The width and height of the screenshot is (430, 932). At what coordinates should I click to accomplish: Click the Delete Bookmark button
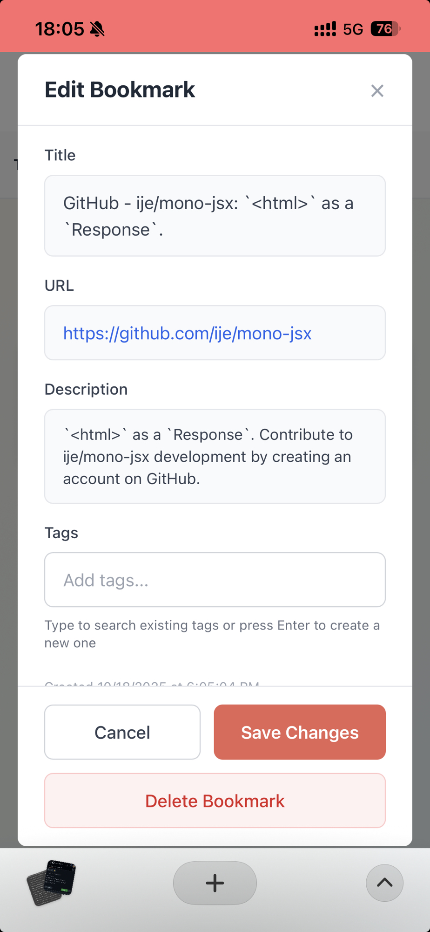click(215, 801)
